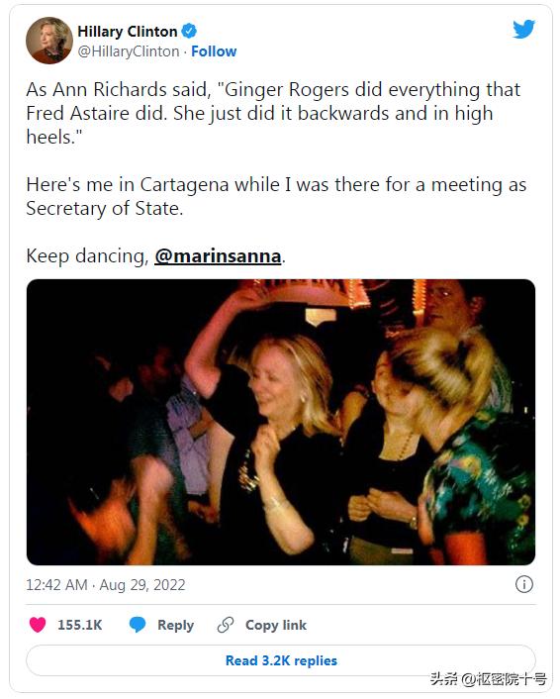Image resolution: width=560 pixels, height=699 pixels.
Task: Click the 头条 @枢密院十号 watermark
Action: [489, 679]
